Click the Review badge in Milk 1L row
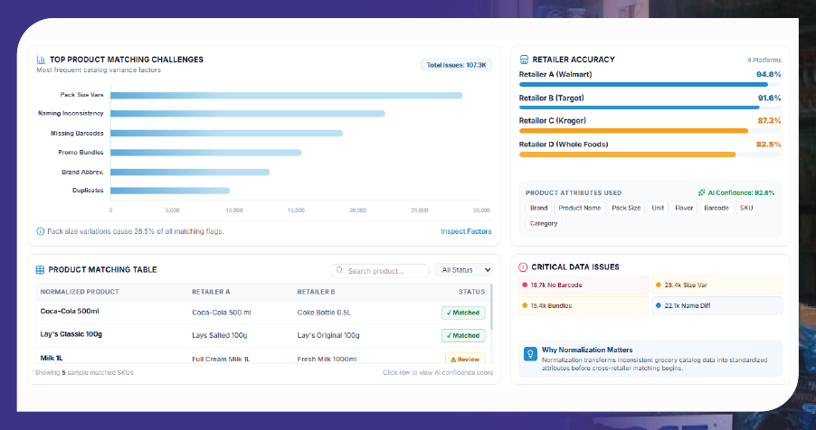Viewport: 816px width, 430px height. coord(465,359)
